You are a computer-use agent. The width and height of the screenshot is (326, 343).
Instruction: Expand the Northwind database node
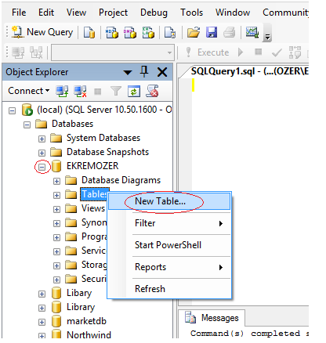(x=42, y=335)
